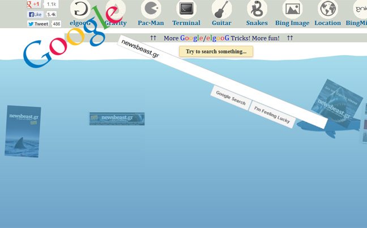This screenshot has height=228, width=367.
Task: Open the Pac-Man game icon
Action: pos(151,9)
